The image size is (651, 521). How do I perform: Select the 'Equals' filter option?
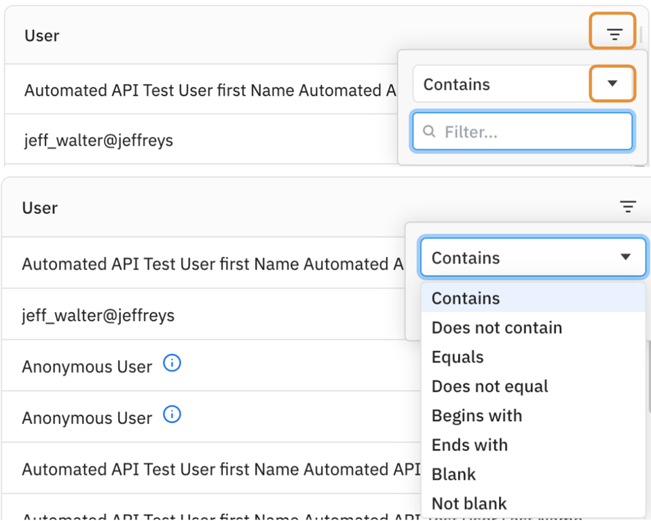tap(458, 357)
